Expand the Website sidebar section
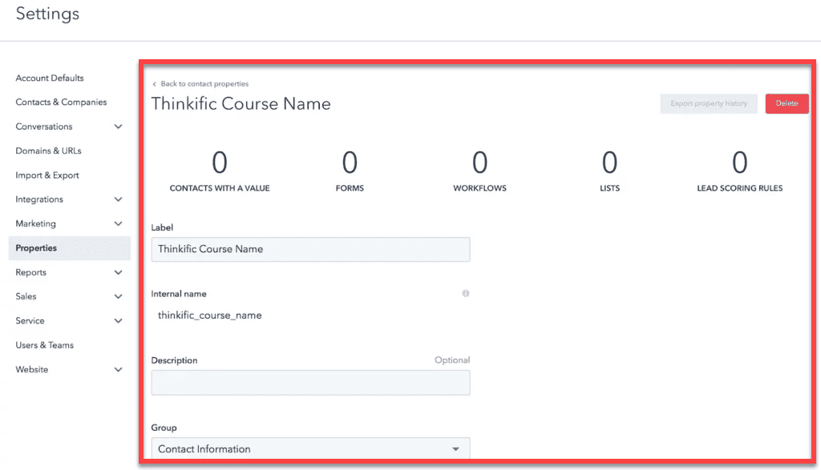The height and width of the screenshot is (470, 821). (x=119, y=370)
